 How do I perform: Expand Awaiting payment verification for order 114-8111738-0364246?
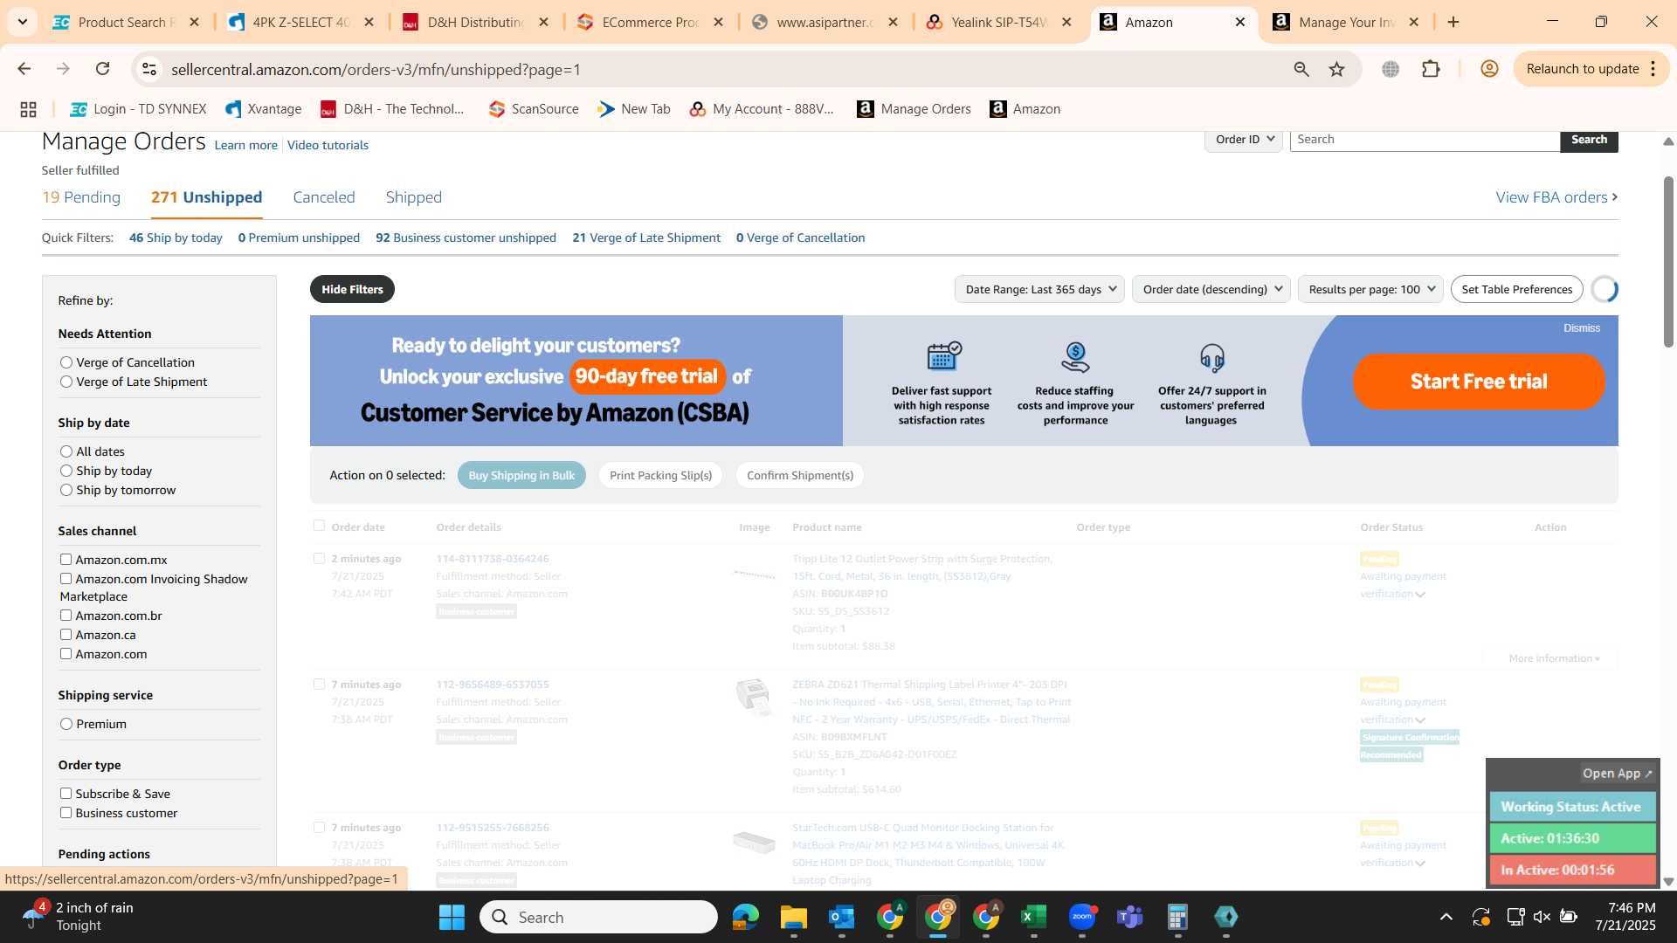coord(1420,595)
